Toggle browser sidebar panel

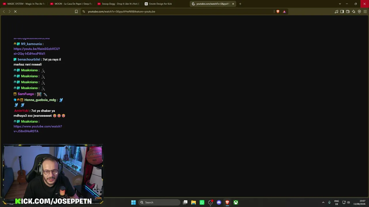pyautogui.click(x=342, y=11)
